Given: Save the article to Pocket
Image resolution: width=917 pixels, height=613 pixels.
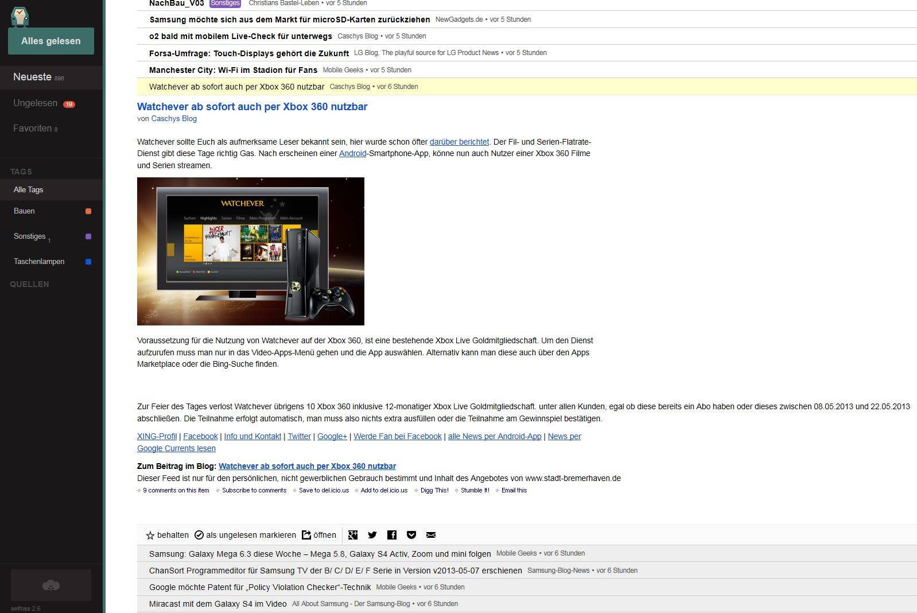Looking at the screenshot, I should point(411,535).
